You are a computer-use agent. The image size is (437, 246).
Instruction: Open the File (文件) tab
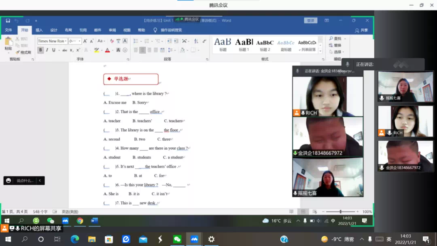tap(8, 30)
